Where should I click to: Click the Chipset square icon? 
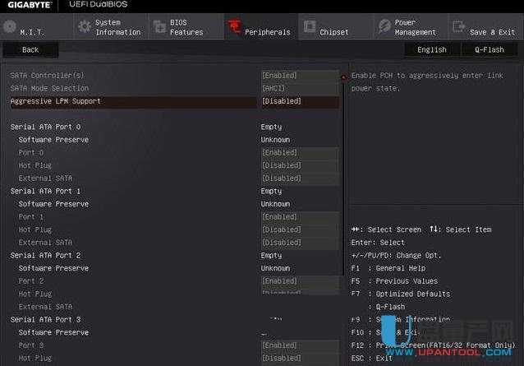(309, 26)
